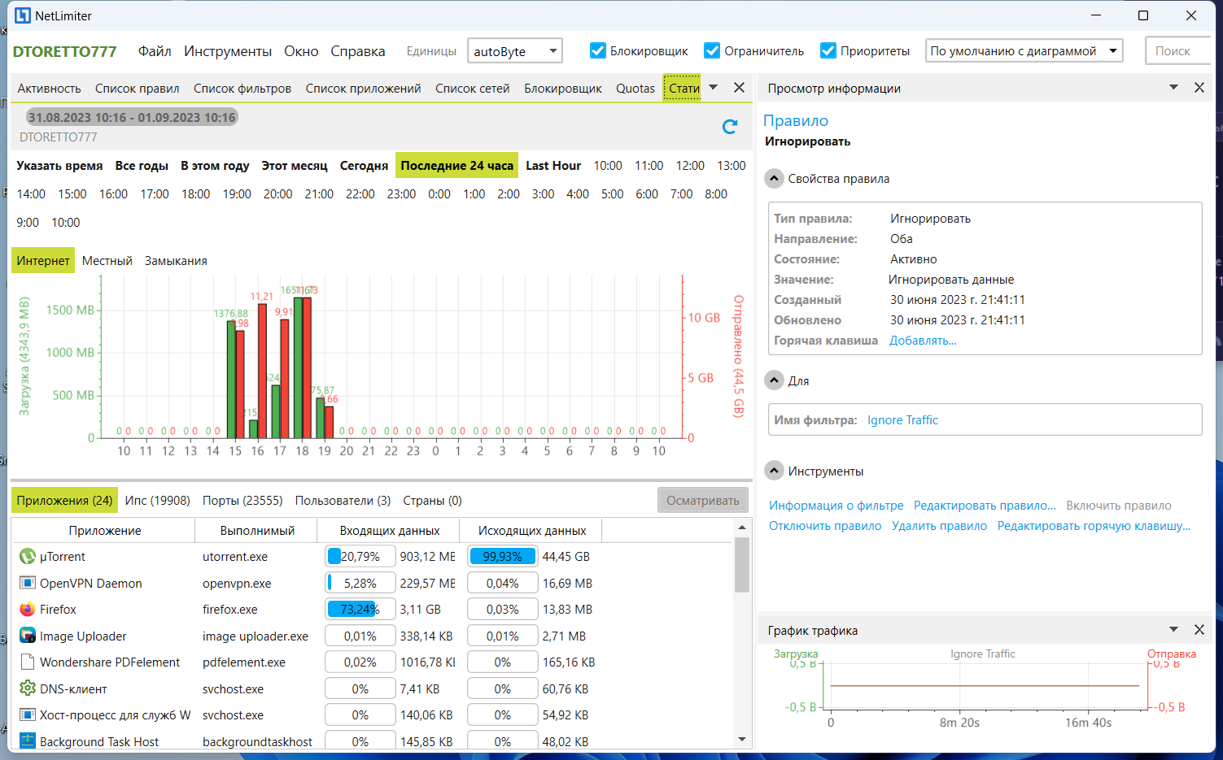1223x760 pixels.
Task: Show the Страны (0) list
Action: [432, 500]
